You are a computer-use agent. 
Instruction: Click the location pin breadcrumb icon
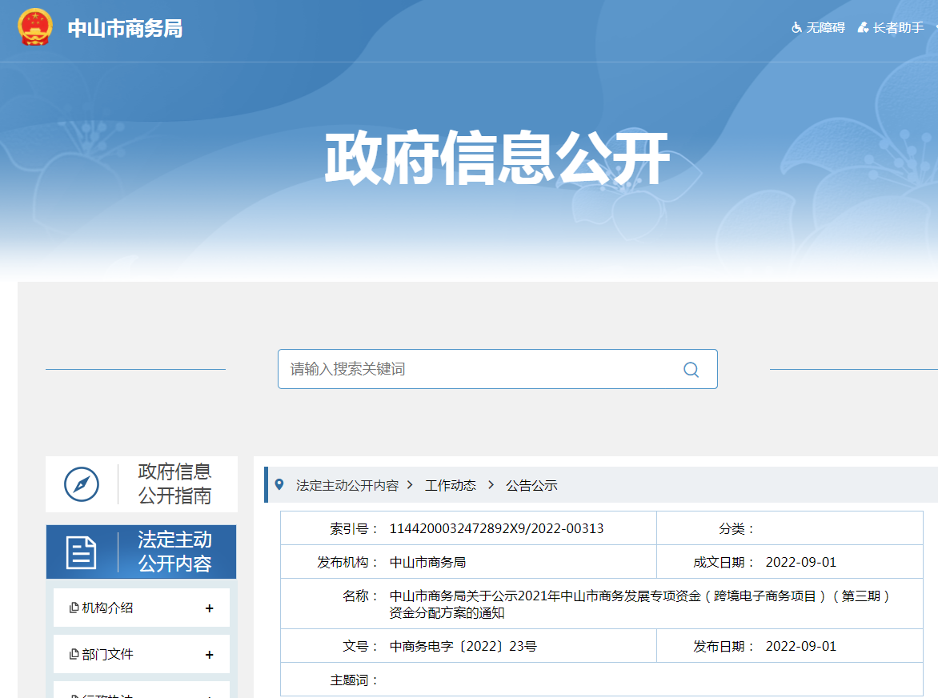279,484
